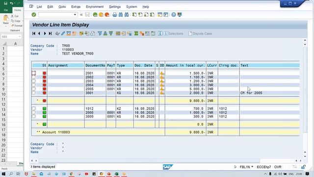Image resolution: width=314 pixels, height=177 pixels.
Task: Open the System menu
Action: pos(131,6)
